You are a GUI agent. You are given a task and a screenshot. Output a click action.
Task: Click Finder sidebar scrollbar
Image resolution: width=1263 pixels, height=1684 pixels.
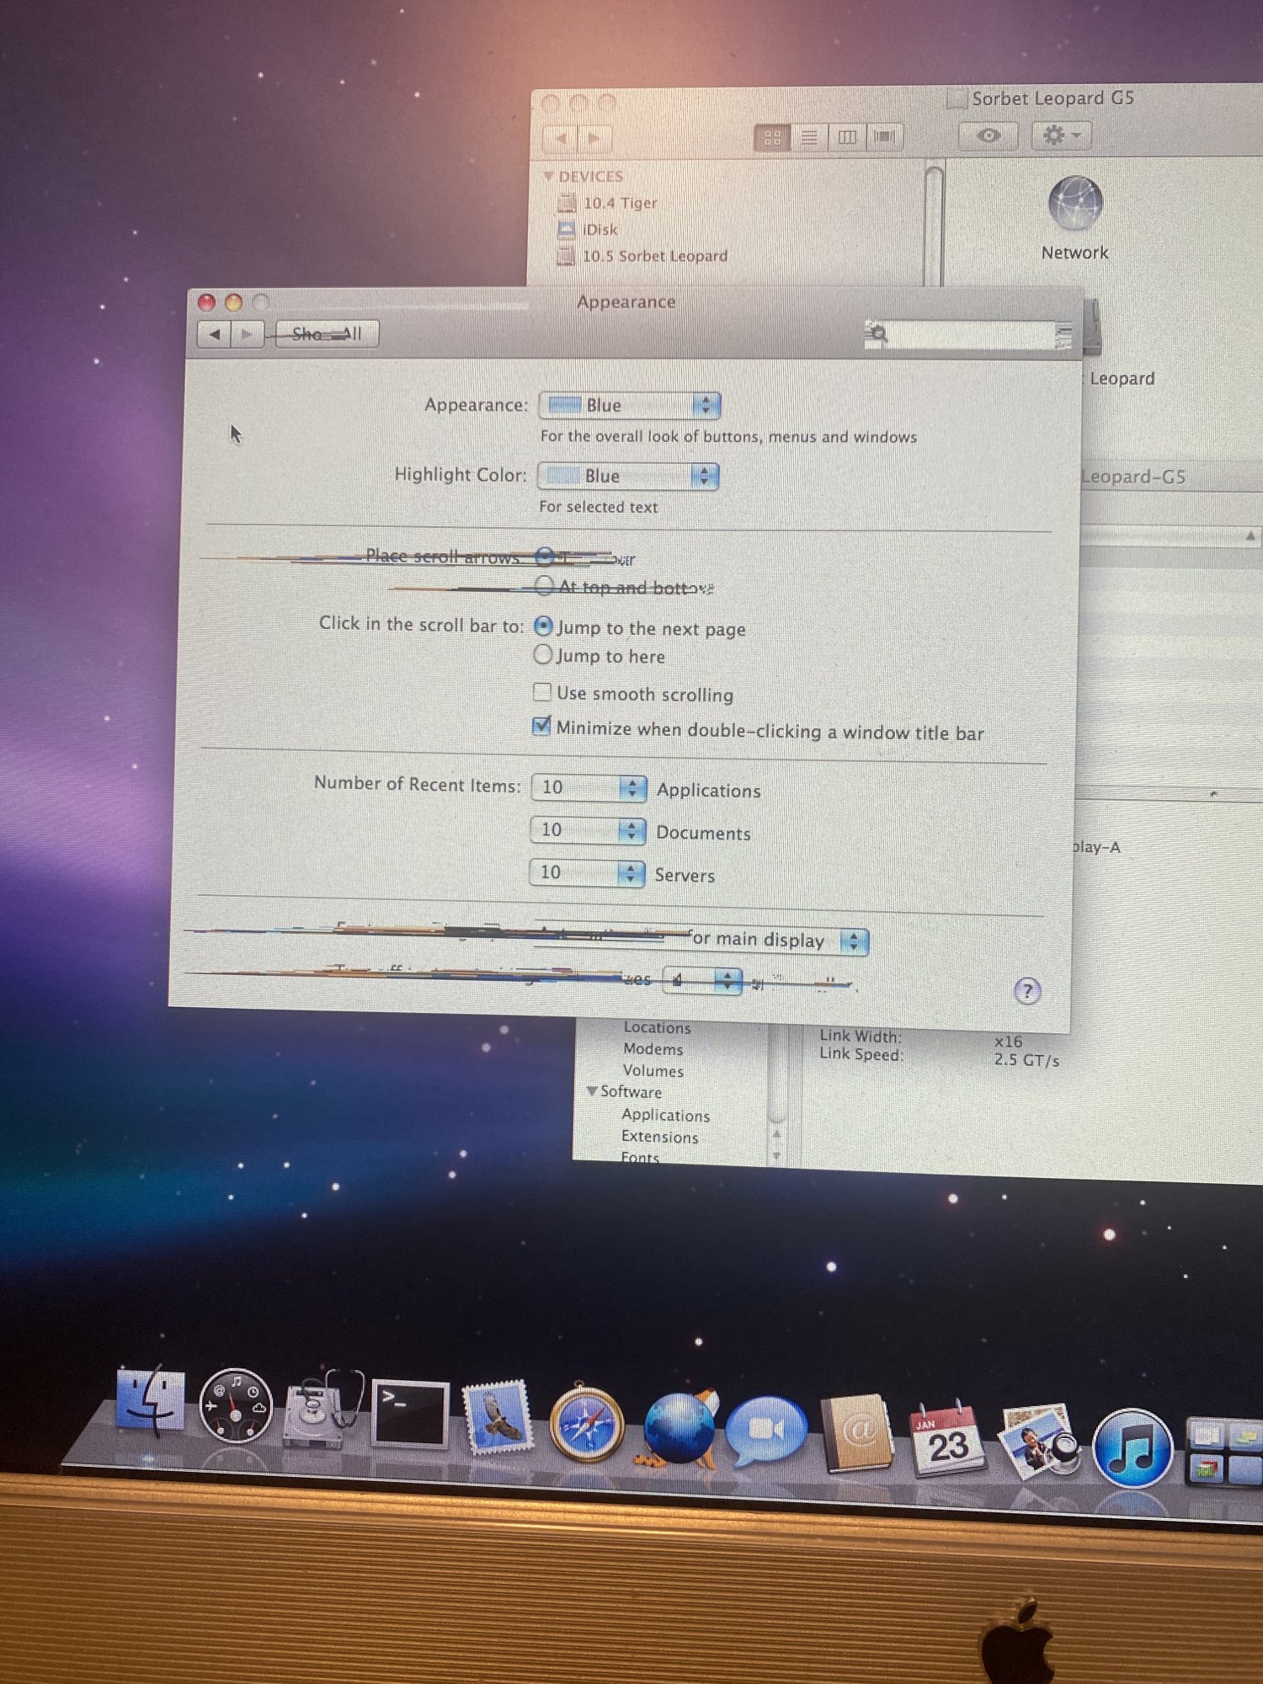[934, 226]
